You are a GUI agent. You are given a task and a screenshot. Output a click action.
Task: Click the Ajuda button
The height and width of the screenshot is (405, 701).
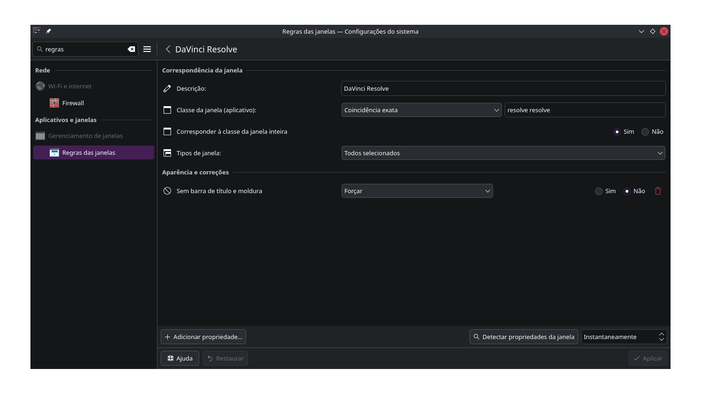tap(180, 358)
